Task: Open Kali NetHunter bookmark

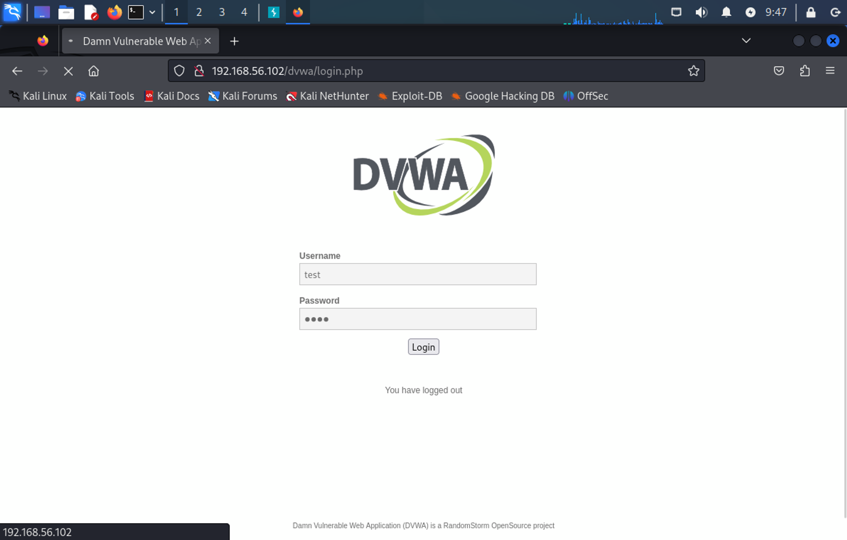Action: 327,96
